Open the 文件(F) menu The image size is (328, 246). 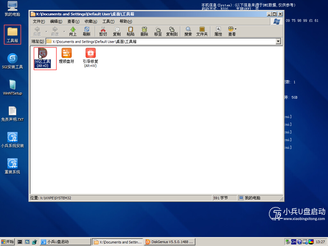pos(39,21)
